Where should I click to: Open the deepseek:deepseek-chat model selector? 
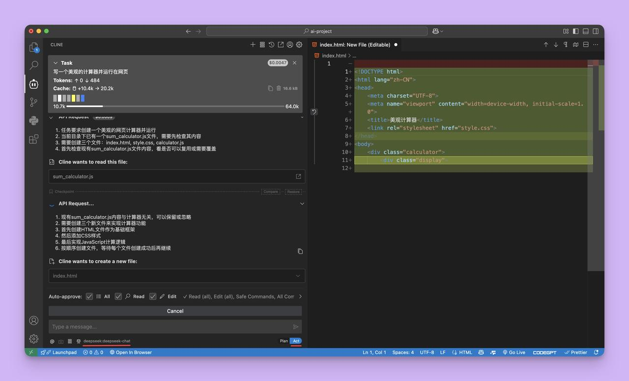coord(106,341)
